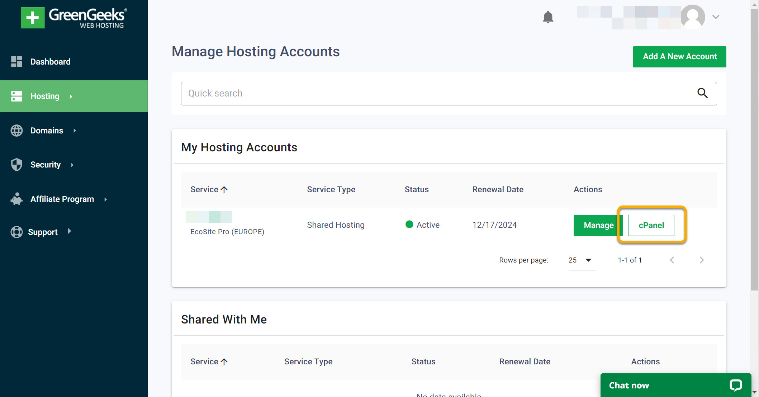Viewport: 759px width, 397px height.
Task: Click the user avatar icon
Action: [x=693, y=17]
